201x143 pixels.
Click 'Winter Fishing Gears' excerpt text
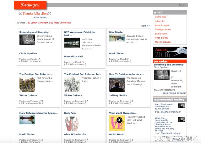tap(45, 39)
